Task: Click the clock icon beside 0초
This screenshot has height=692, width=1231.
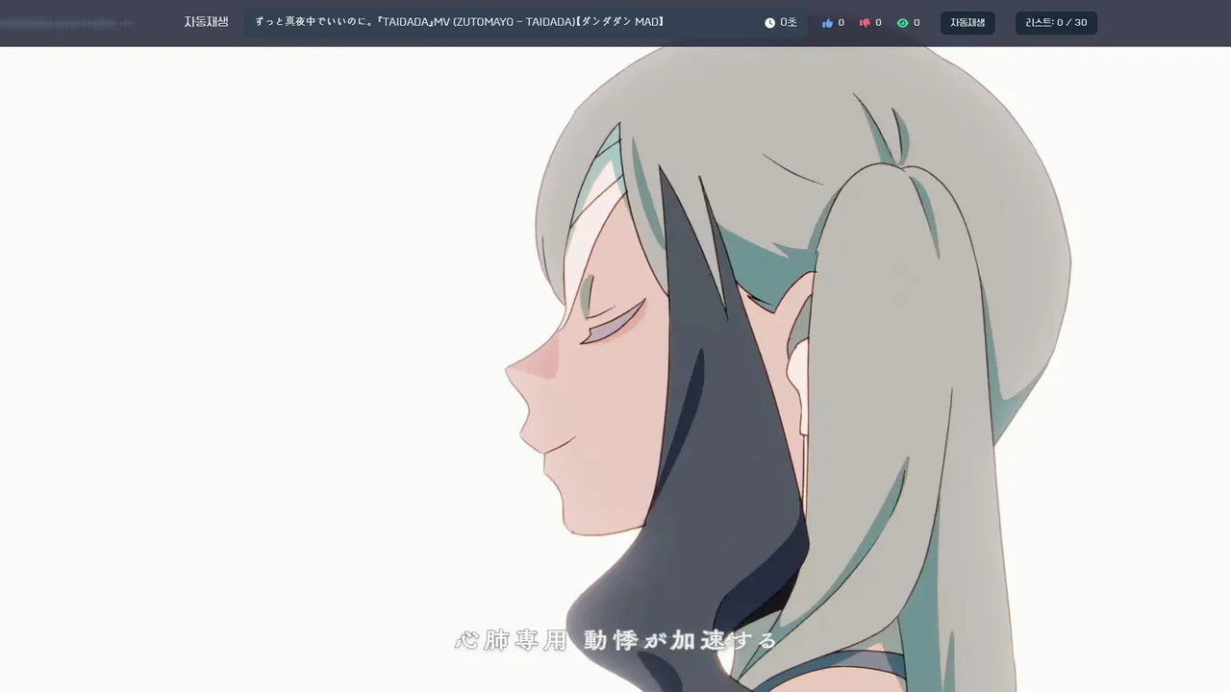Action: tap(769, 23)
